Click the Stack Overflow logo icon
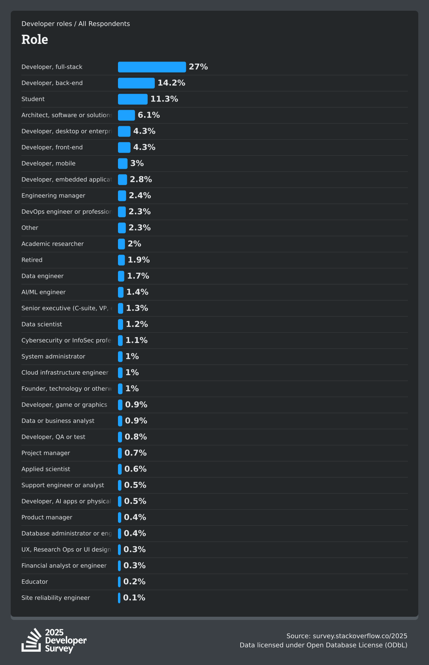This screenshot has width=429, height=665. point(31,640)
